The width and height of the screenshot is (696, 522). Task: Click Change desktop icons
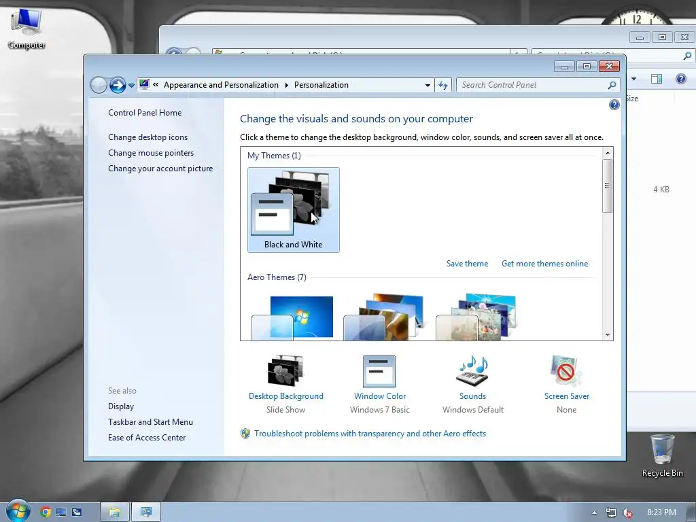tap(147, 137)
